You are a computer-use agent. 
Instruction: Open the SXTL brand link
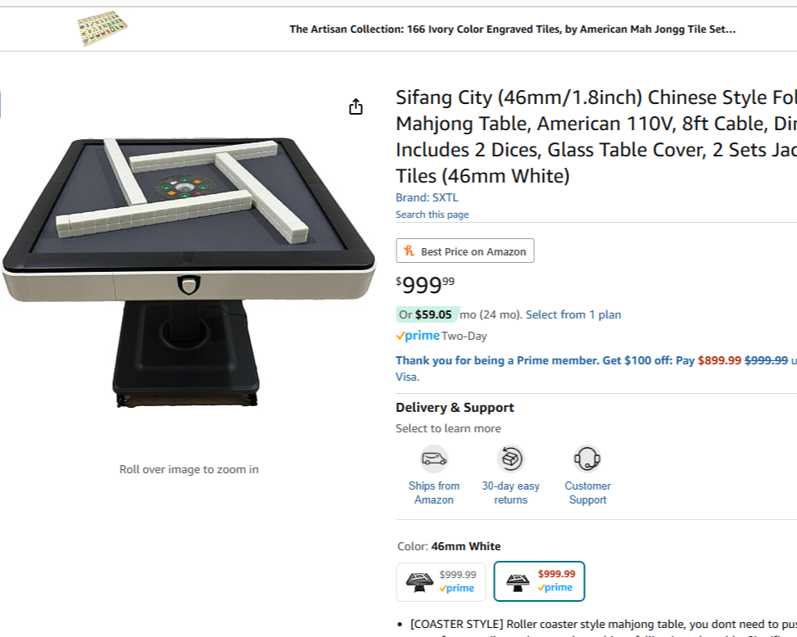click(427, 197)
